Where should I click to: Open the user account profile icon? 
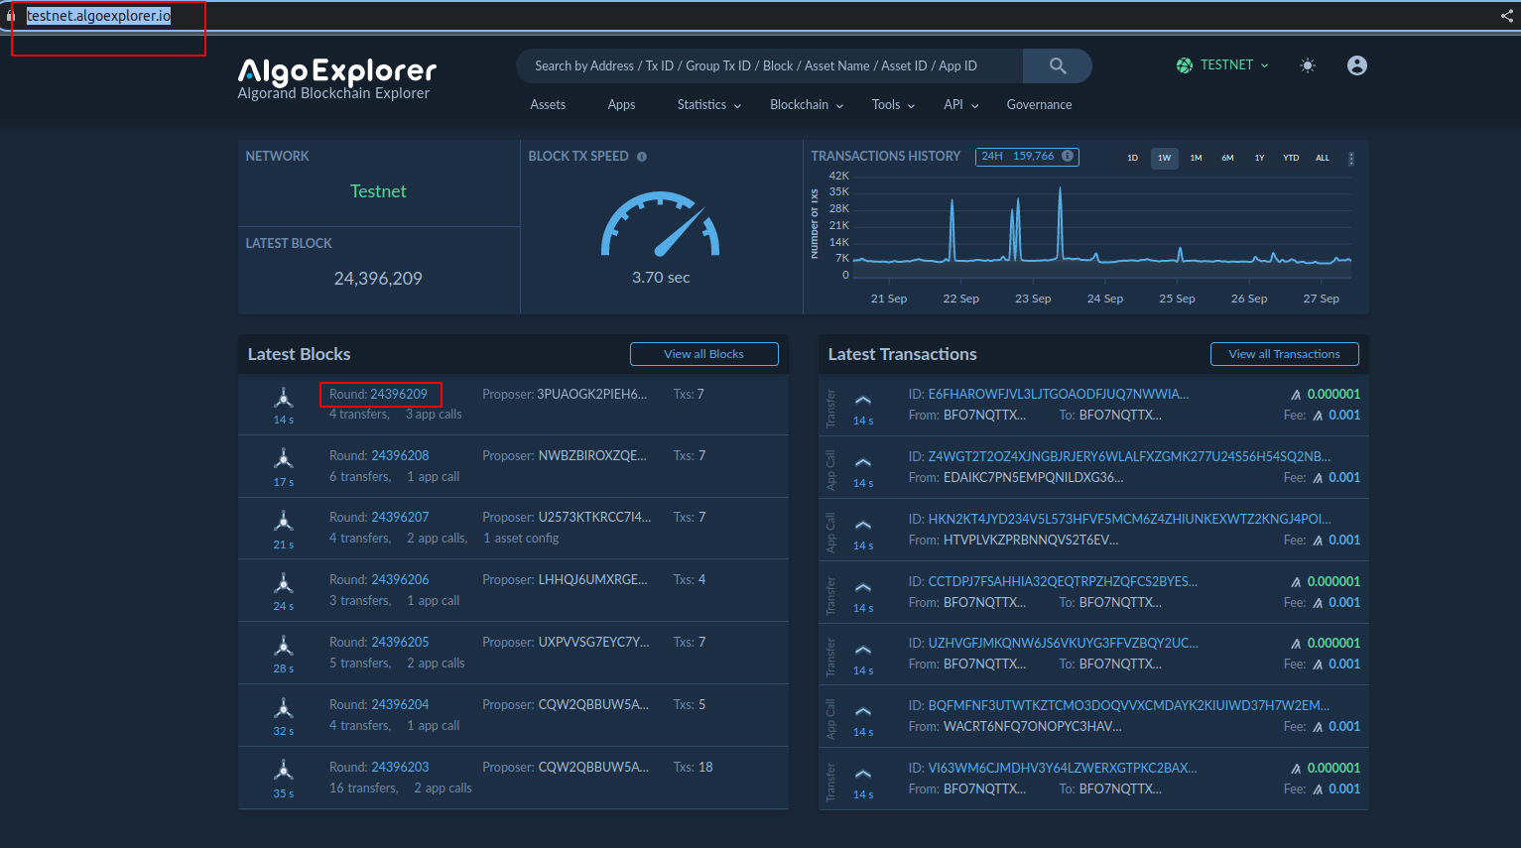pos(1357,65)
